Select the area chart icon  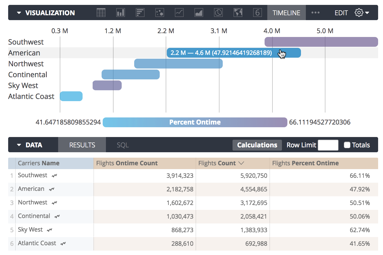tap(199, 13)
